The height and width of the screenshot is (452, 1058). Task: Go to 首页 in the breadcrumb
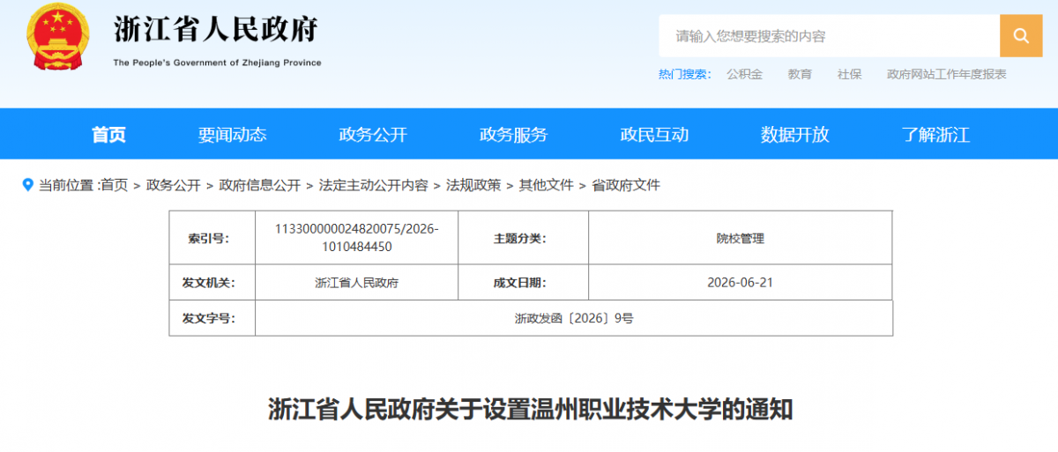[x=114, y=185]
